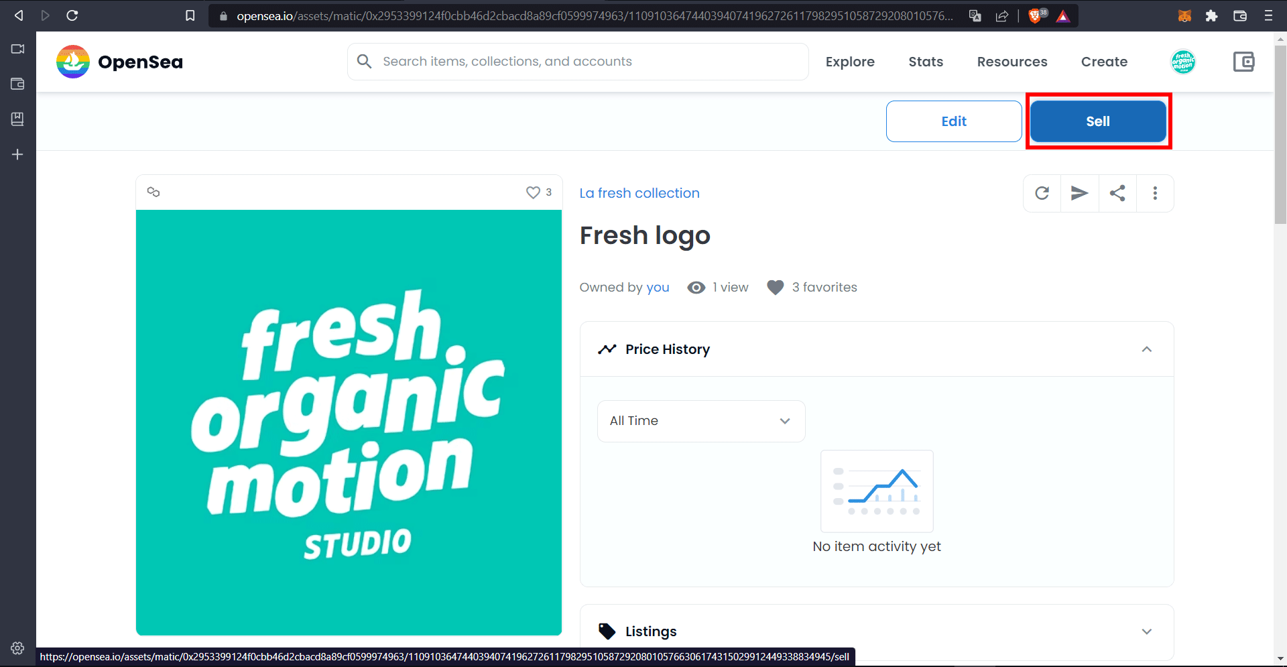1287x667 pixels.
Task: Open the Fresh logo NFT image
Action: click(349, 422)
